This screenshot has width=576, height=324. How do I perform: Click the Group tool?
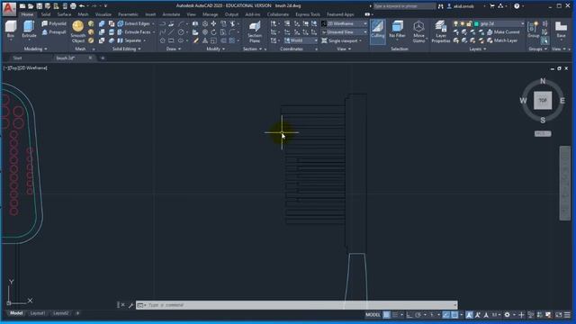[533, 30]
